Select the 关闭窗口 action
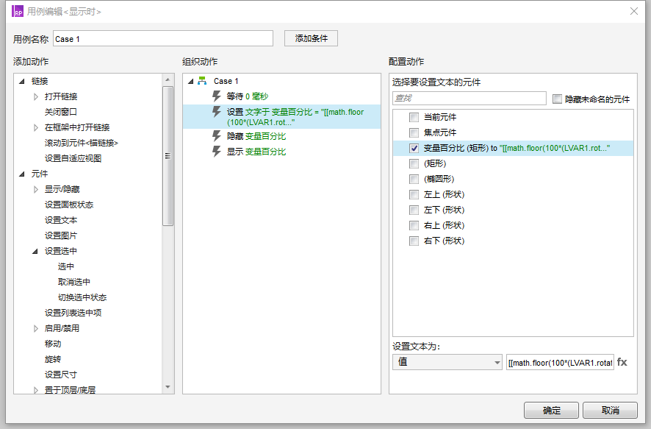The width and height of the screenshot is (651, 429). point(60,112)
